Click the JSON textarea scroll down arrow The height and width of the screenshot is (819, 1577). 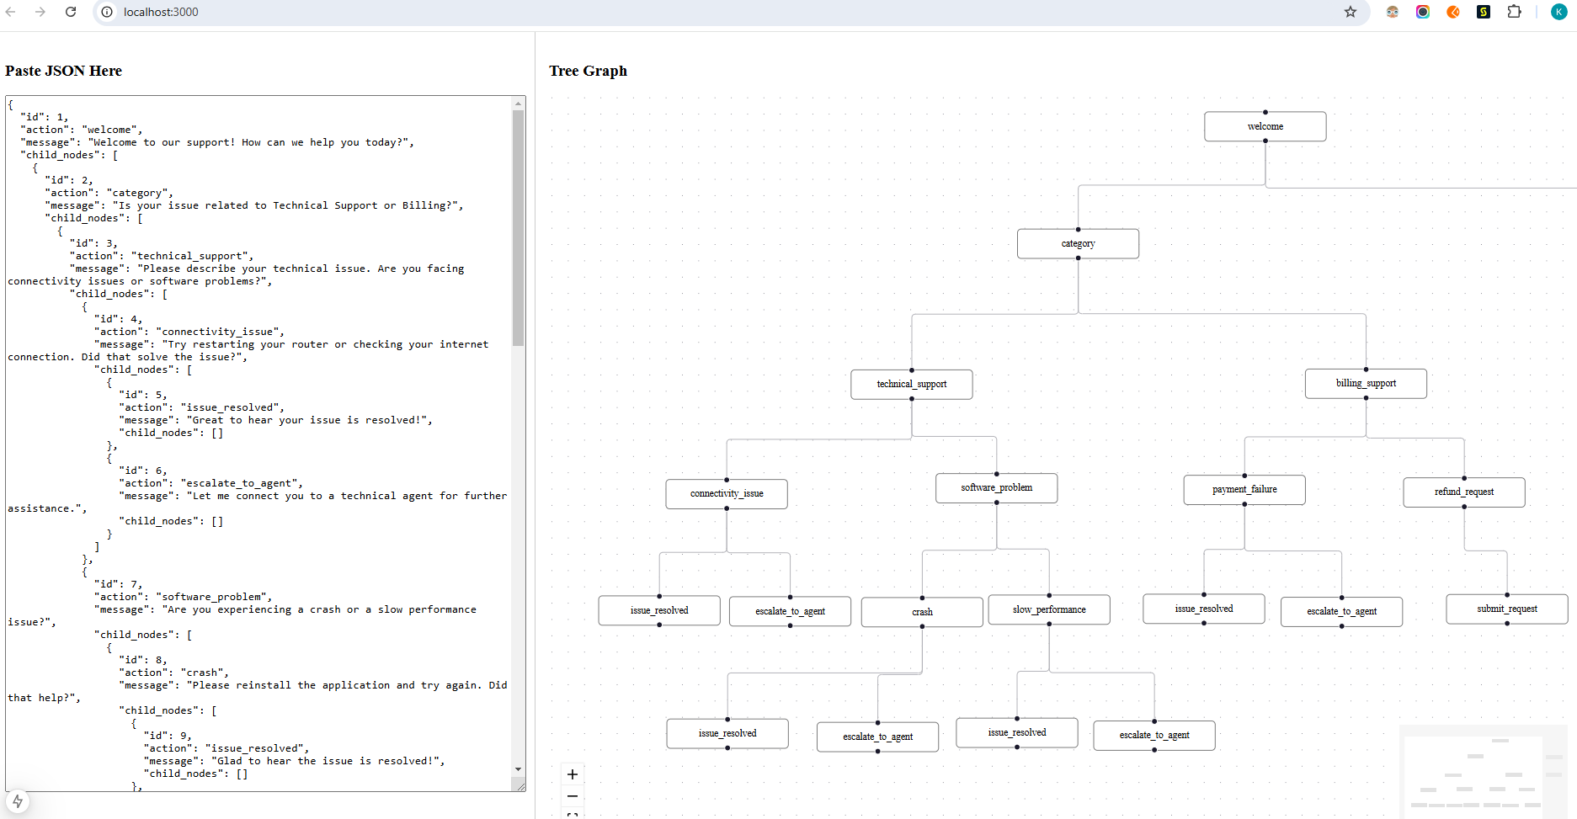click(x=519, y=769)
